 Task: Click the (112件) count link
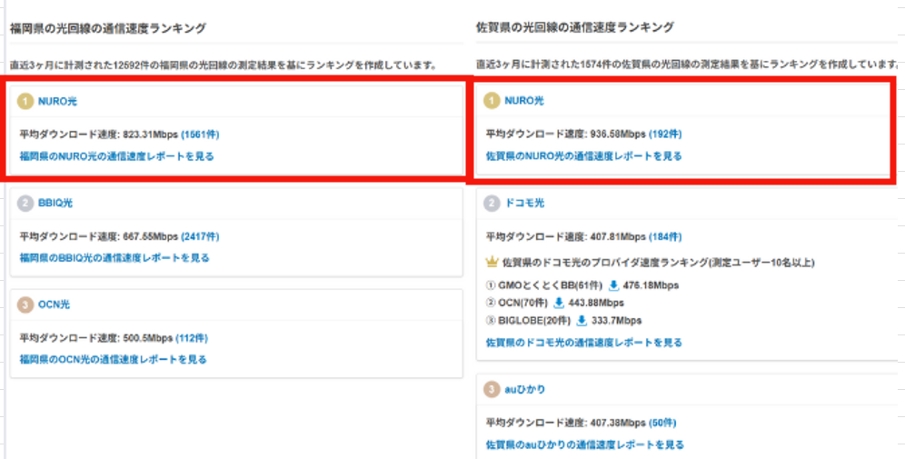coord(192,338)
